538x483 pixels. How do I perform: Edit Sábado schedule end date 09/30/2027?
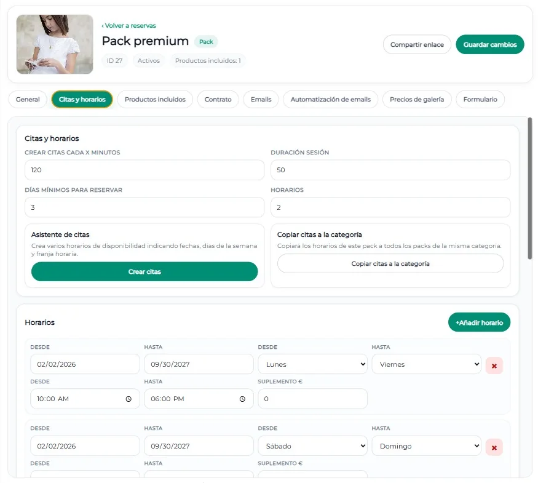tap(199, 446)
